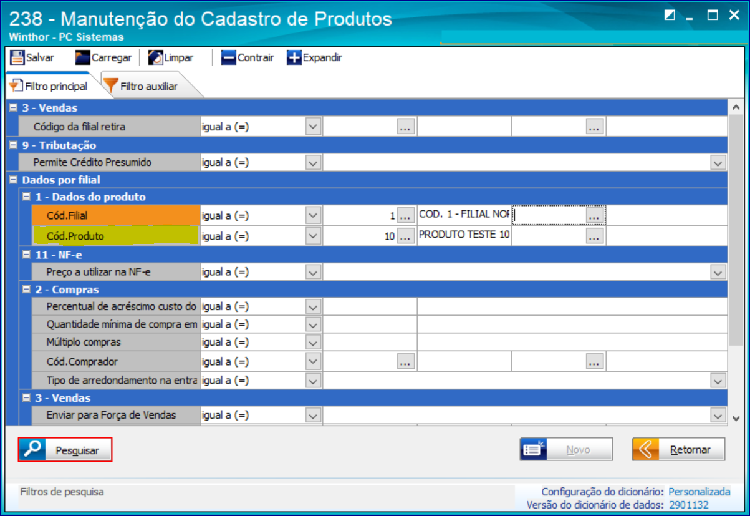
Task: Open operator dropdown for Código da filial retira
Action: coord(313,127)
